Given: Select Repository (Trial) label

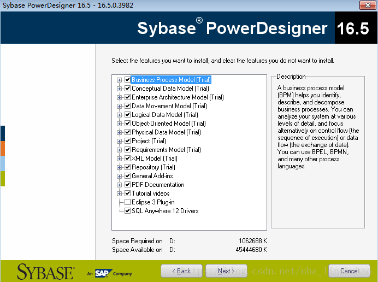Looking at the screenshot, I should pyautogui.click(x=153, y=167).
